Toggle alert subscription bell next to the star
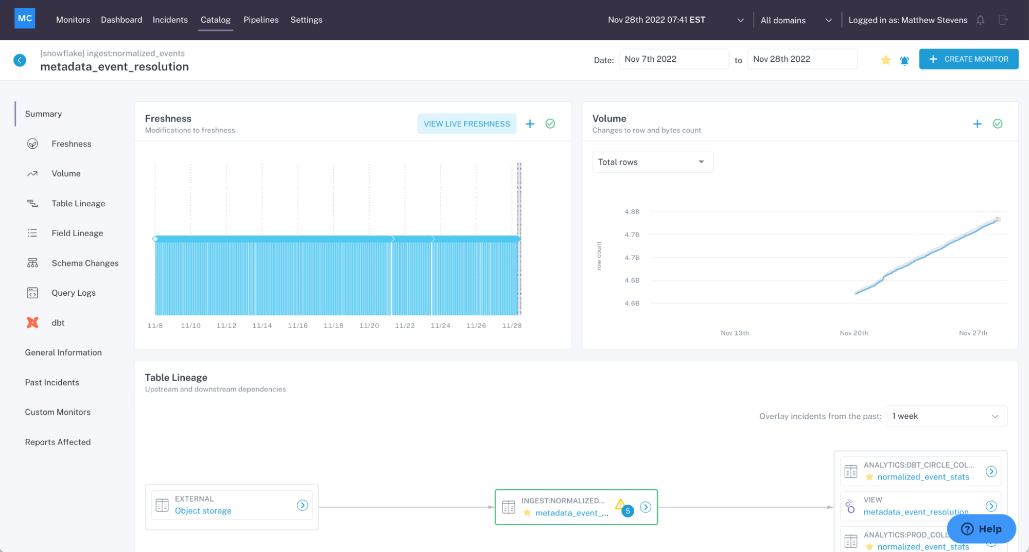Image resolution: width=1029 pixels, height=552 pixels. tap(904, 60)
